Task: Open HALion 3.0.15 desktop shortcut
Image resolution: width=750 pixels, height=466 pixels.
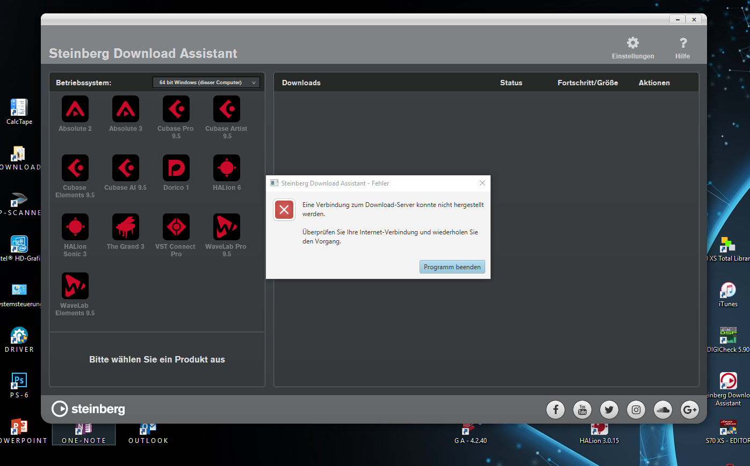Action: click(x=599, y=433)
